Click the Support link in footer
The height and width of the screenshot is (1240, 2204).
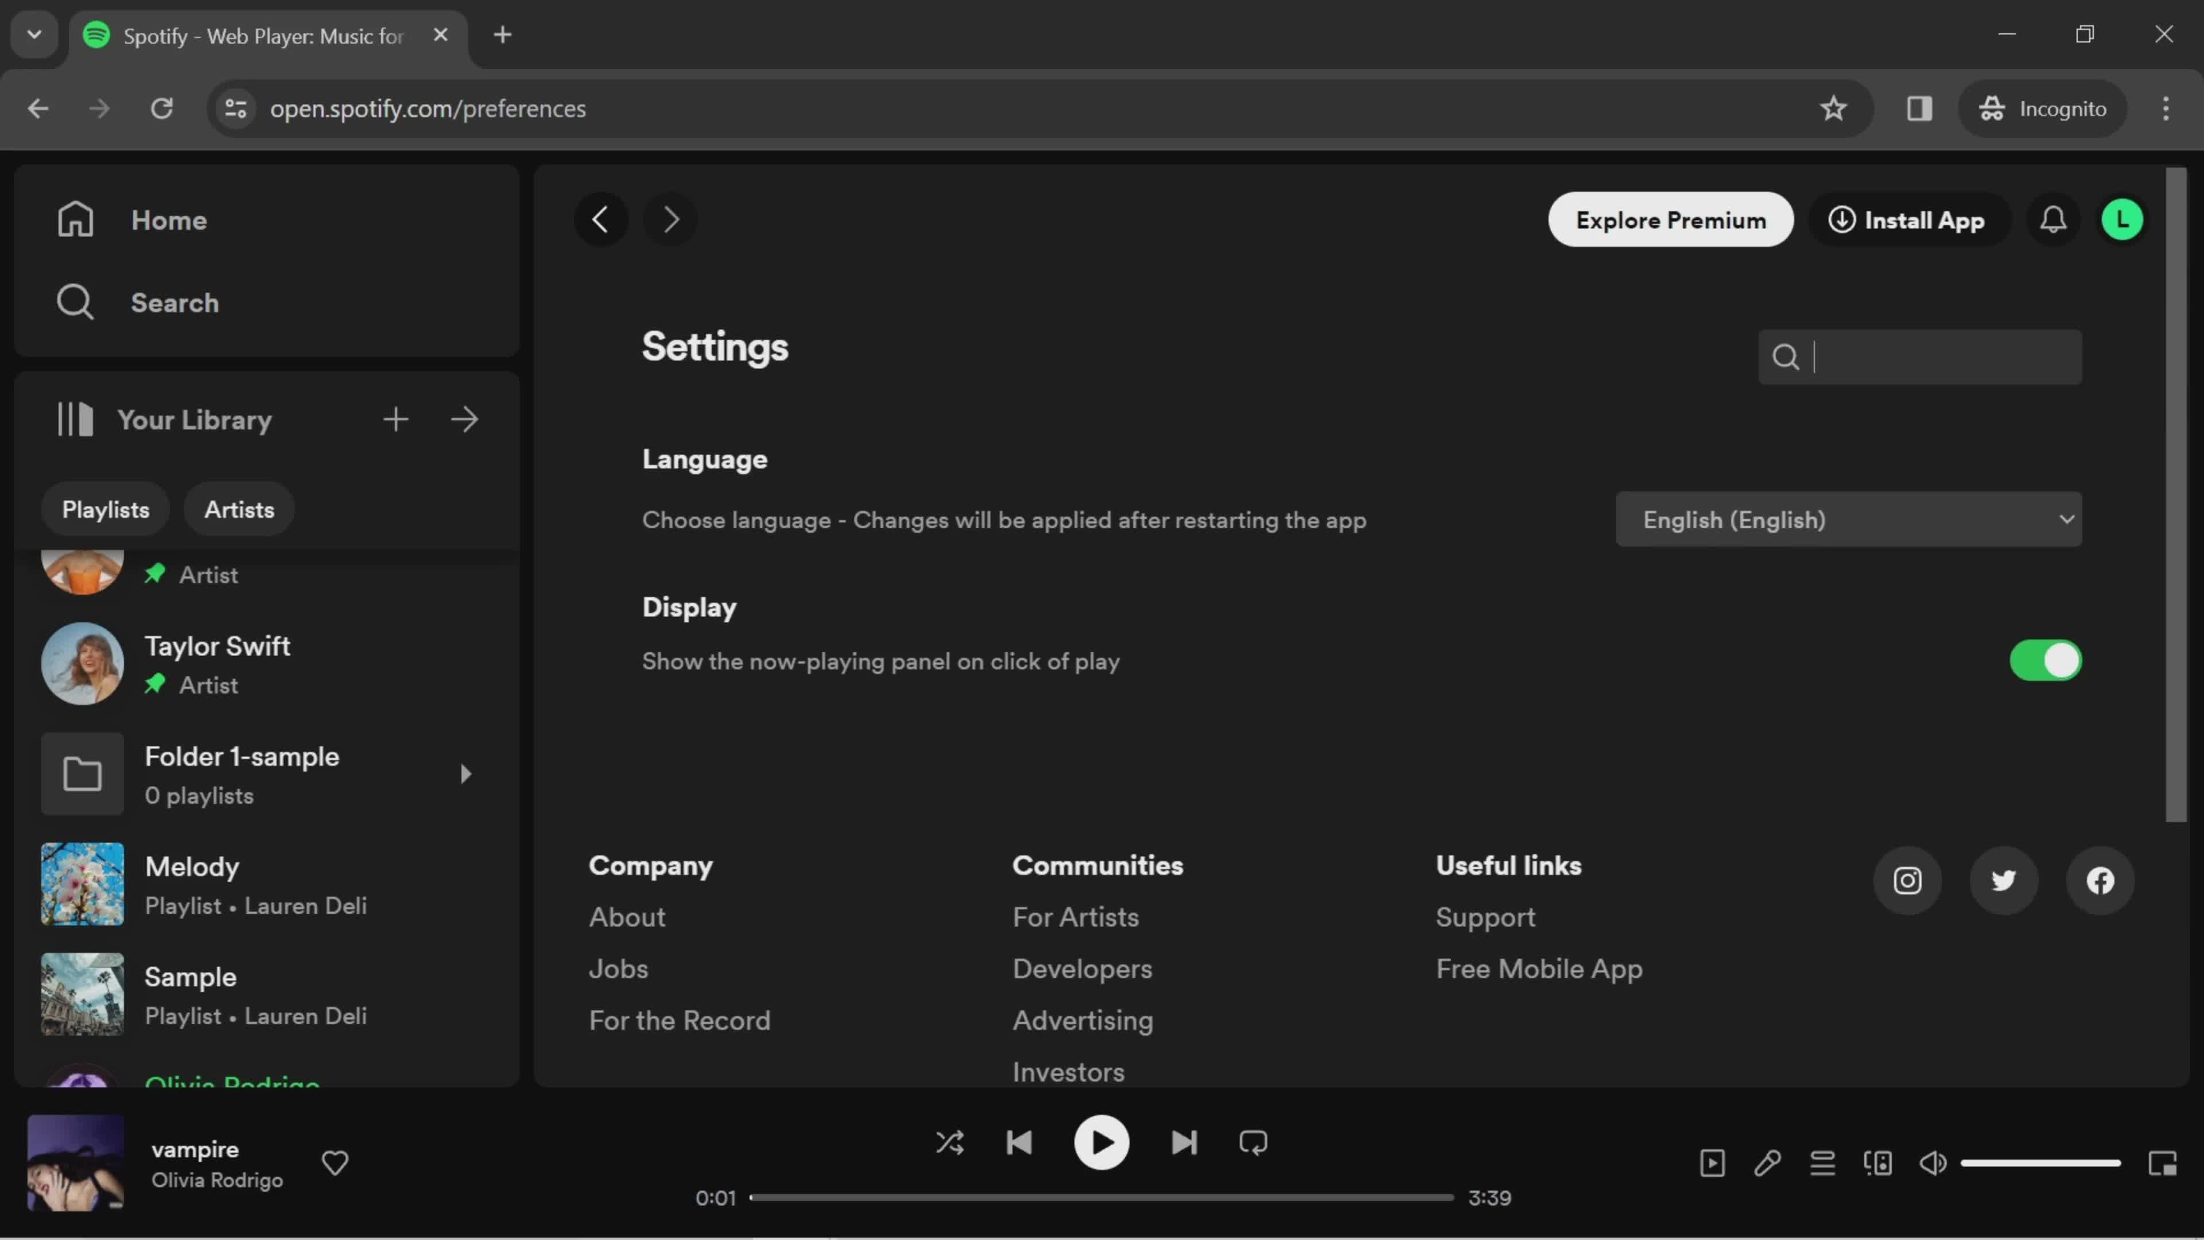pyautogui.click(x=1485, y=917)
